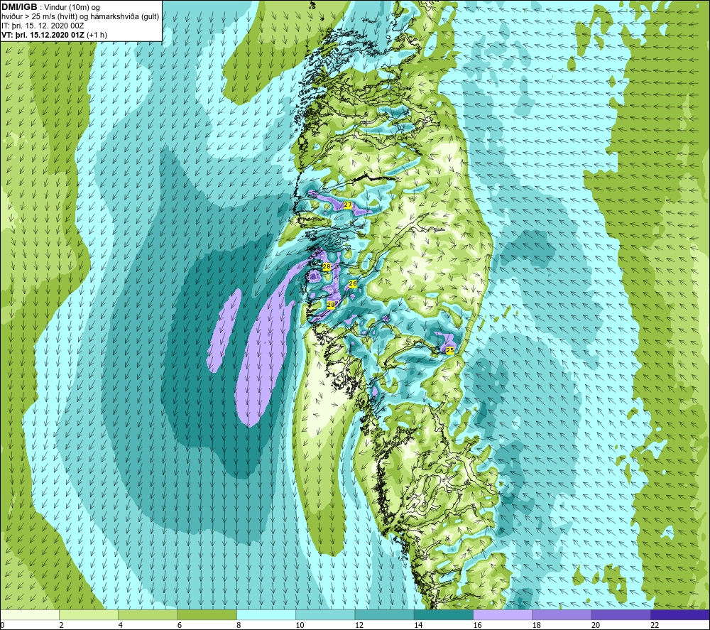The image size is (710, 630).
Task: Click the 'hviður > 25 m/s' description line
Action: [81, 16]
